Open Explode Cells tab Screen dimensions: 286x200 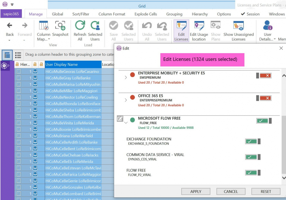pos(145,14)
